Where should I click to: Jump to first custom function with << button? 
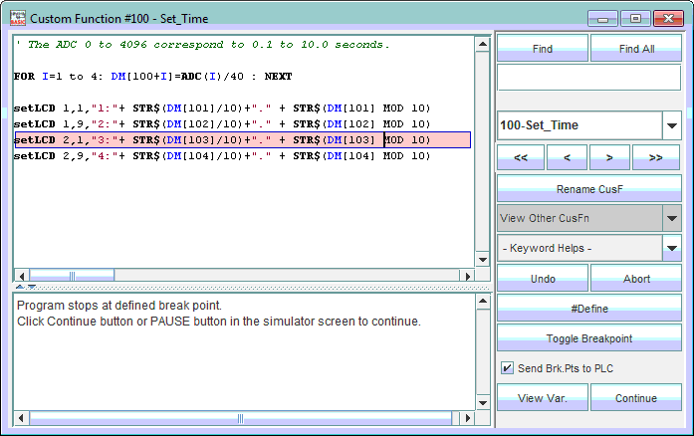click(521, 157)
